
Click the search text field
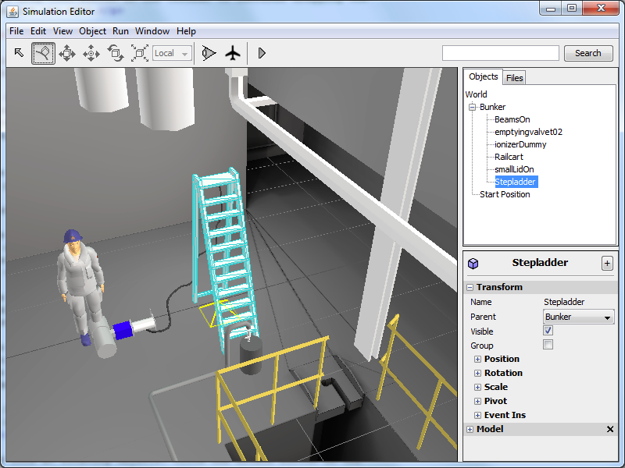tap(500, 53)
